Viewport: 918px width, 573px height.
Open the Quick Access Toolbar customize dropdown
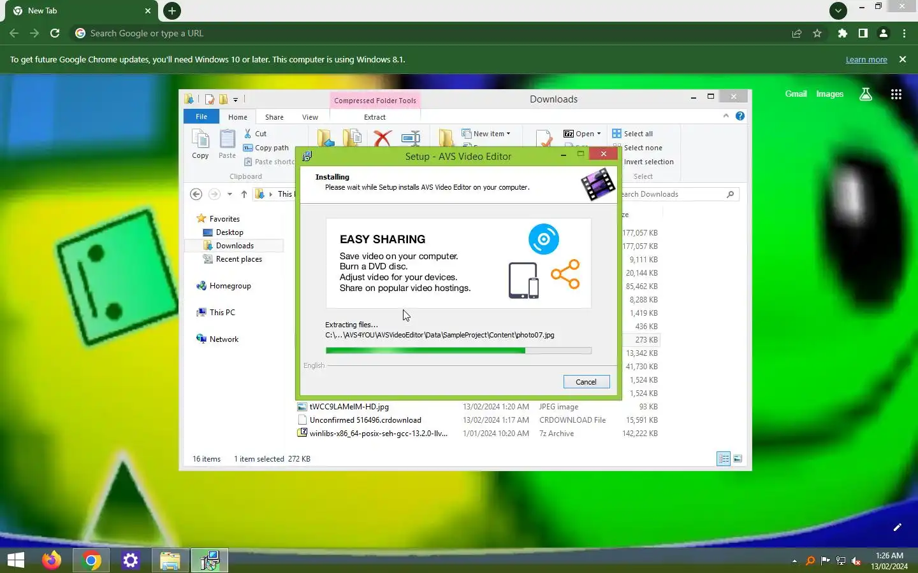point(235,99)
